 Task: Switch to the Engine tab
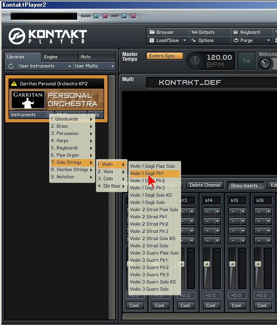coord(60,57)
